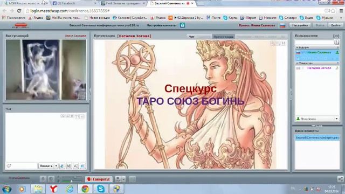345x194 pixels.
Task: Open Карты bookmark
Action: 231,18
